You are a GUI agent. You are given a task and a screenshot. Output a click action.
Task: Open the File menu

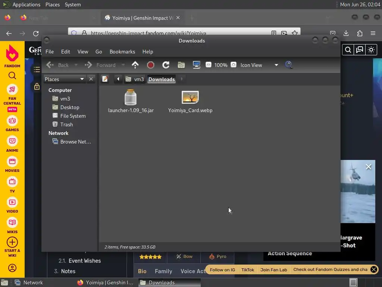tap(50, 52)
